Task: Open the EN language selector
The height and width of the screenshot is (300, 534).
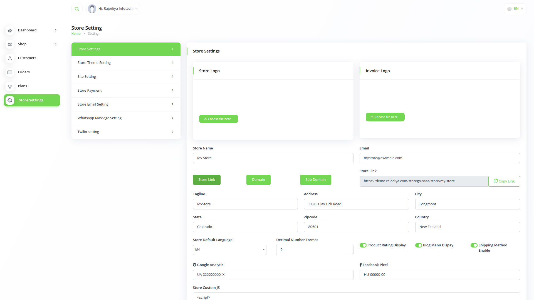Action: point(515,9)
